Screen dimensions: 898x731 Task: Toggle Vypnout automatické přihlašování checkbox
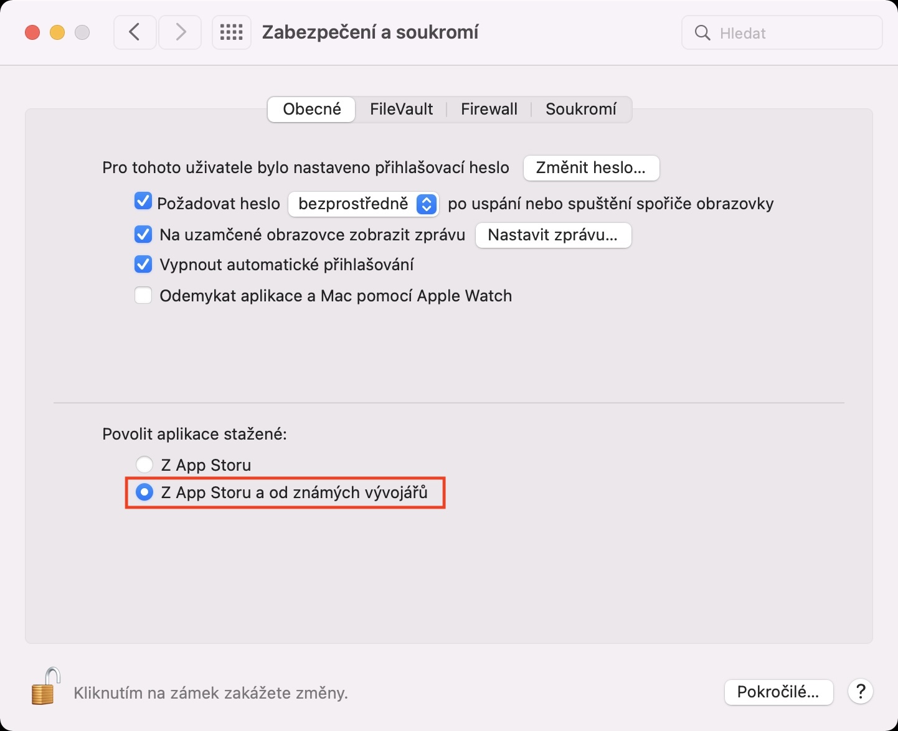pyautogui.click(x=143, y=265)
